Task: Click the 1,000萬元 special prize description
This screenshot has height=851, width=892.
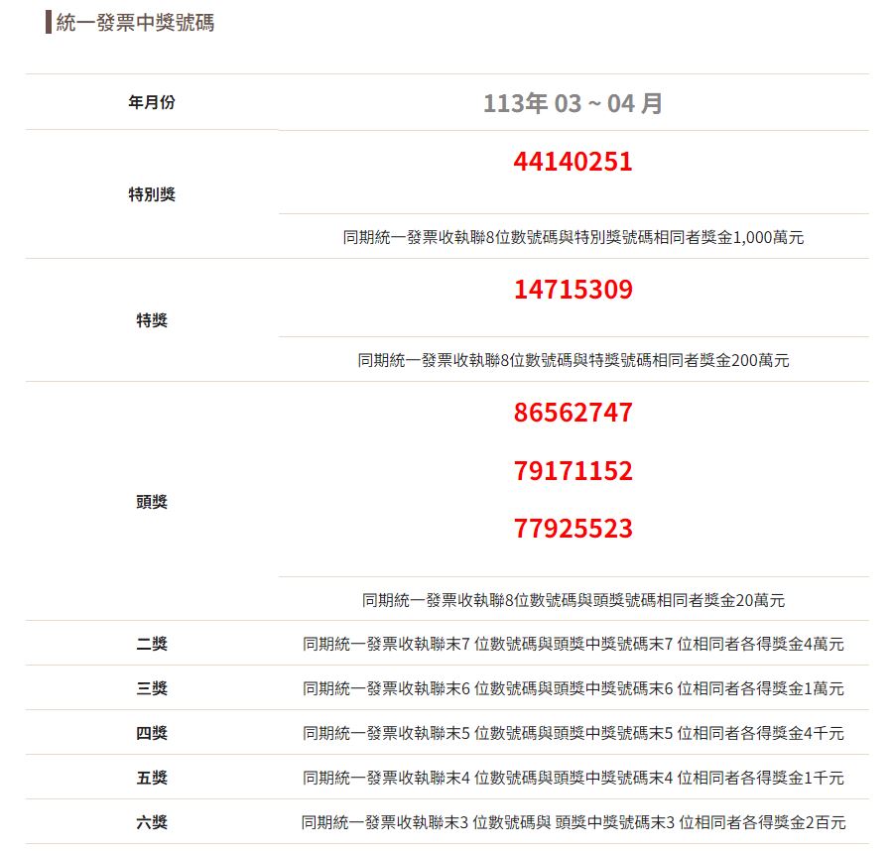Action: pyautogui.click(x=573, y=237)
